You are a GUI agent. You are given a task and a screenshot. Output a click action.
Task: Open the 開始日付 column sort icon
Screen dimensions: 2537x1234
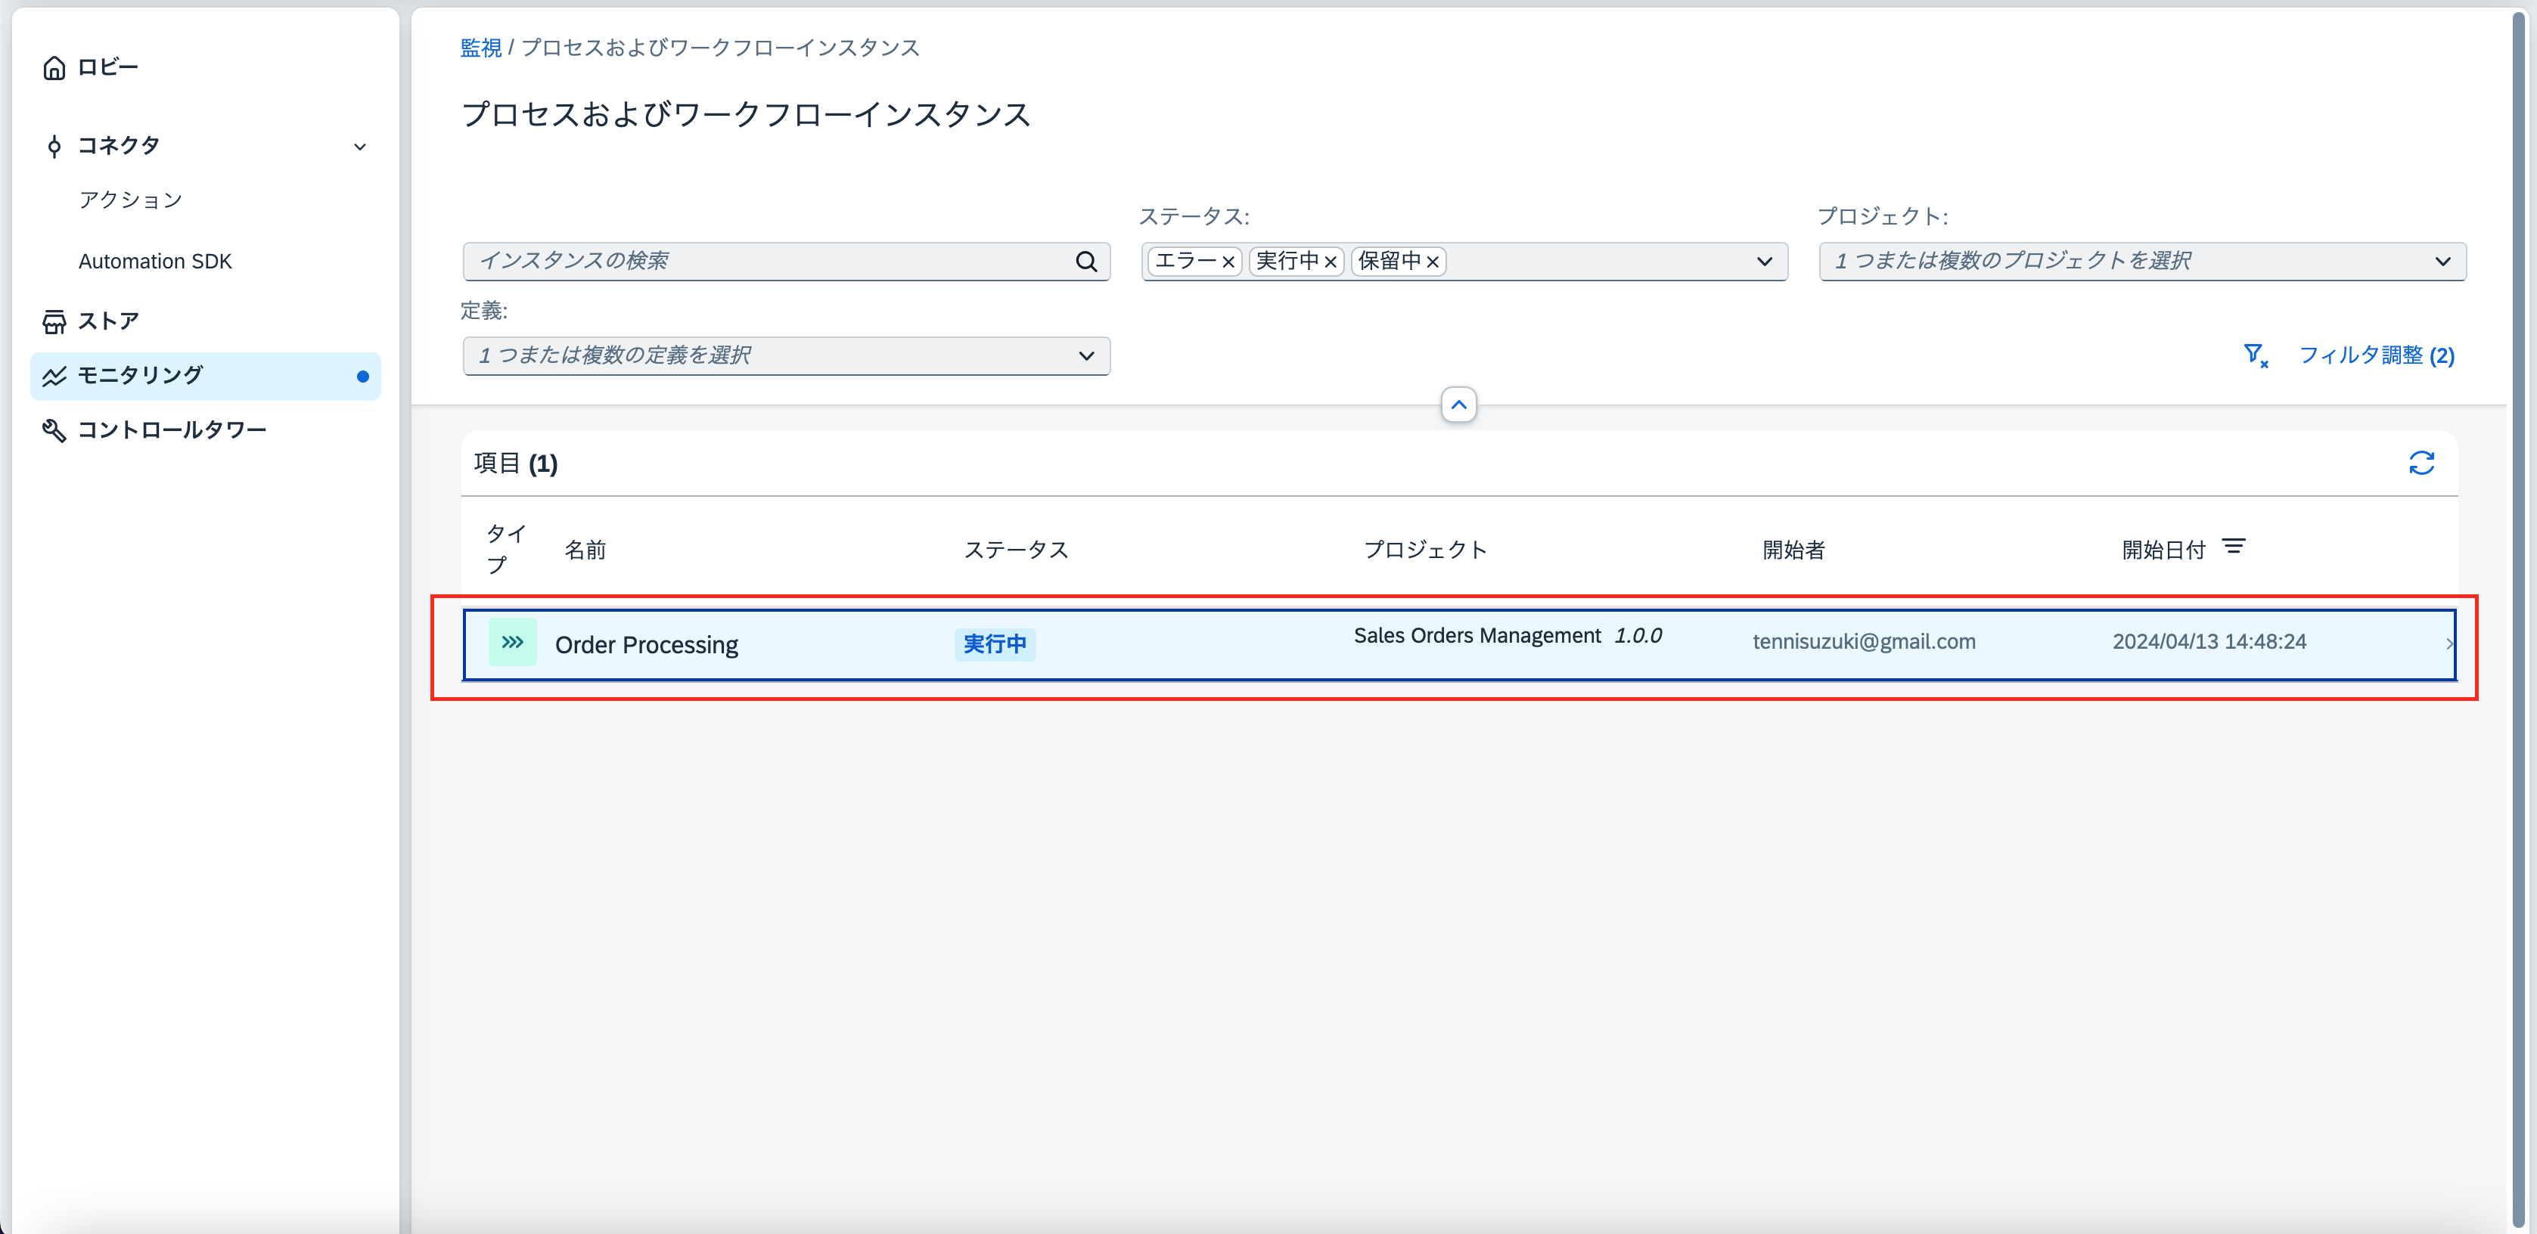point(2234,546)
